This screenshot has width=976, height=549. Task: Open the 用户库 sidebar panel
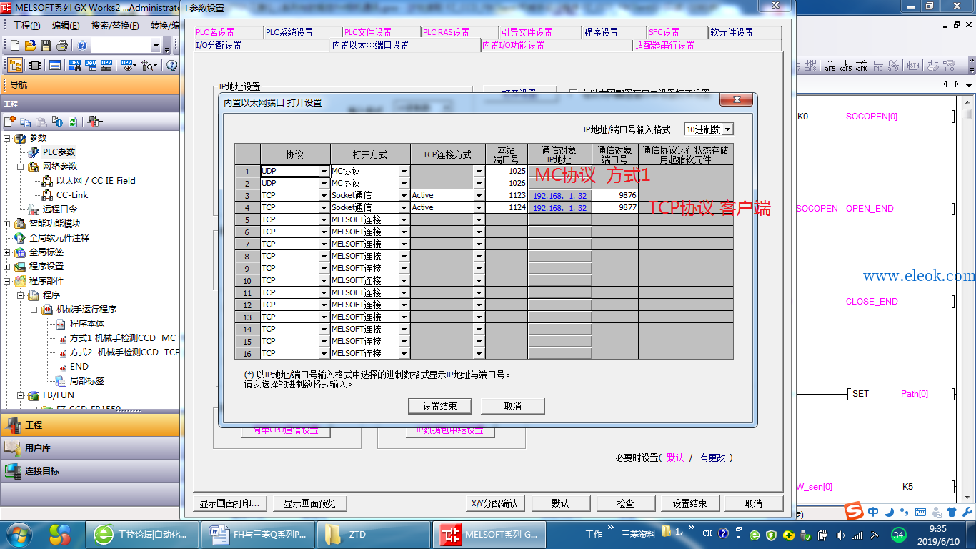coord(89,447)
